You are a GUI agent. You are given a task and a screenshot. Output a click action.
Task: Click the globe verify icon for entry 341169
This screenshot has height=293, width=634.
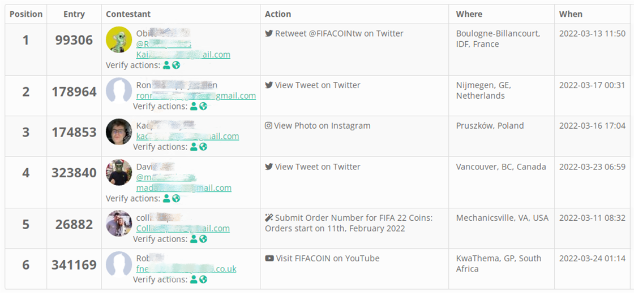203,279
